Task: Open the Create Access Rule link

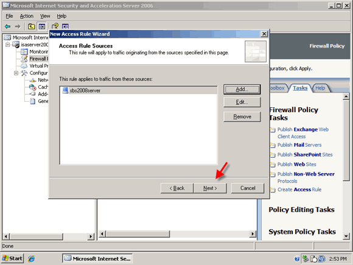Action: [299, 189]
